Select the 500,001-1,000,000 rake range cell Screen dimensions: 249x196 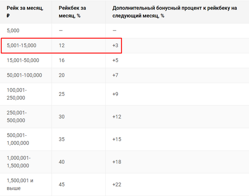coord(18,139)
